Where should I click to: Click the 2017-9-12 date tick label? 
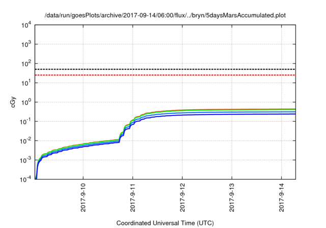click(182, 197)
